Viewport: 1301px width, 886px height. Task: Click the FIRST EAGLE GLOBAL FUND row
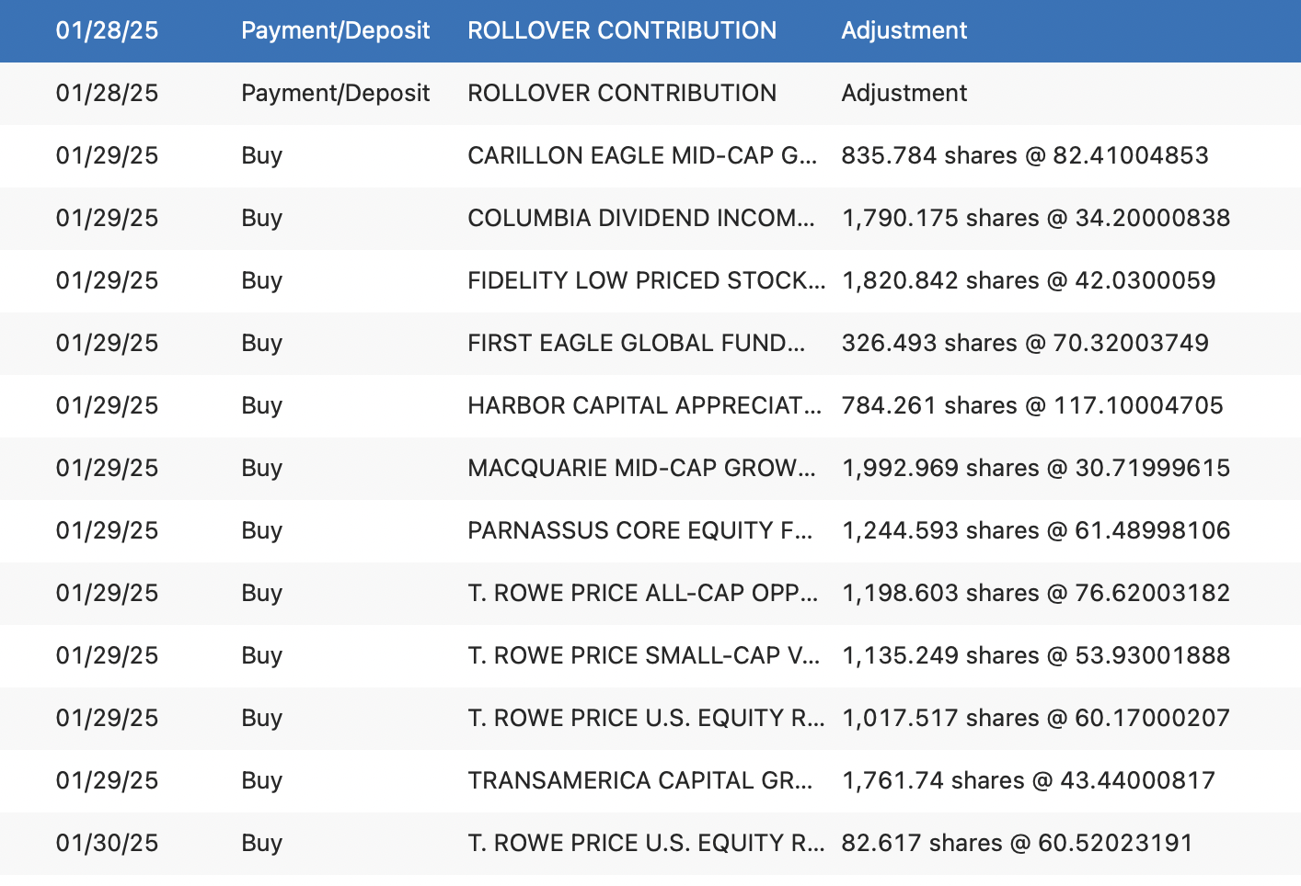pyautogui.click(x=650, y=344)
